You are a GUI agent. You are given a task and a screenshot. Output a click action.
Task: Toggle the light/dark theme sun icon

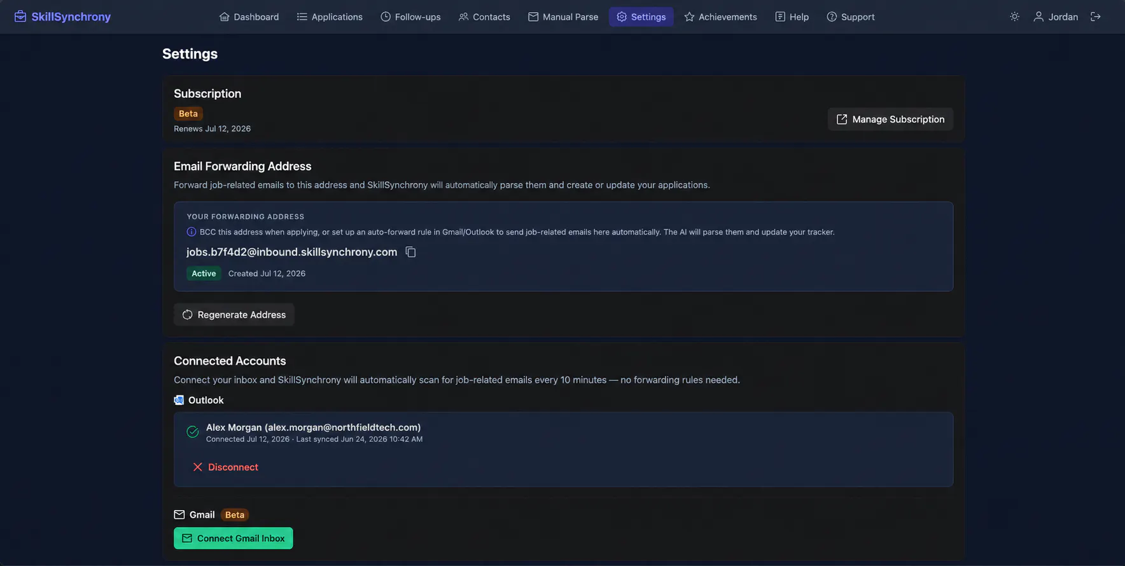point(1014,17)
